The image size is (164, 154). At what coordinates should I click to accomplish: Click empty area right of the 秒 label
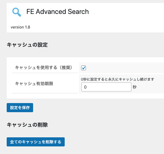tap(150, 87)
